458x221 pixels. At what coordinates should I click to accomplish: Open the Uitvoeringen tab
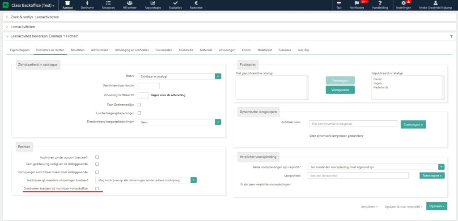(x=227, y=50)
